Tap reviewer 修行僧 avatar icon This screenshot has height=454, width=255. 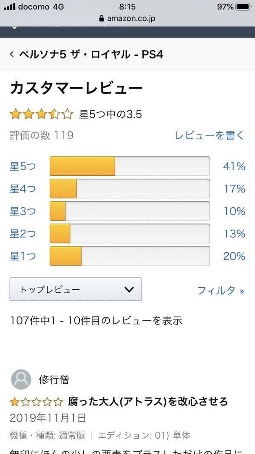[x=21, y=380]
